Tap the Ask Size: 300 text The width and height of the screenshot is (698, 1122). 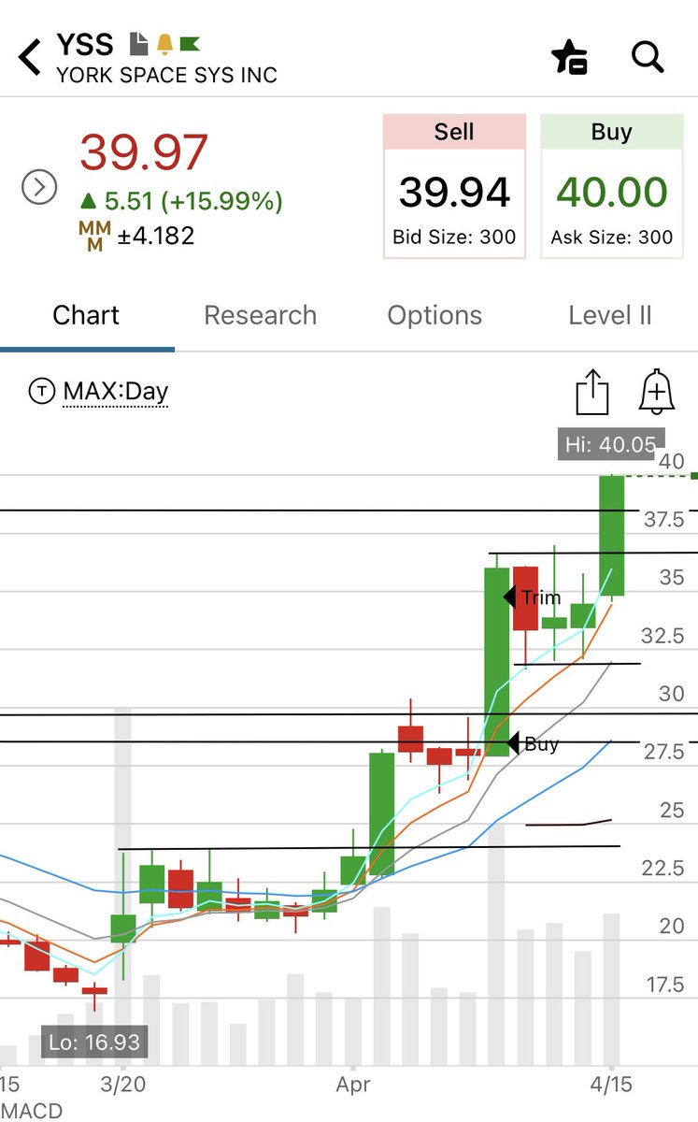click(x=612, y=237)
